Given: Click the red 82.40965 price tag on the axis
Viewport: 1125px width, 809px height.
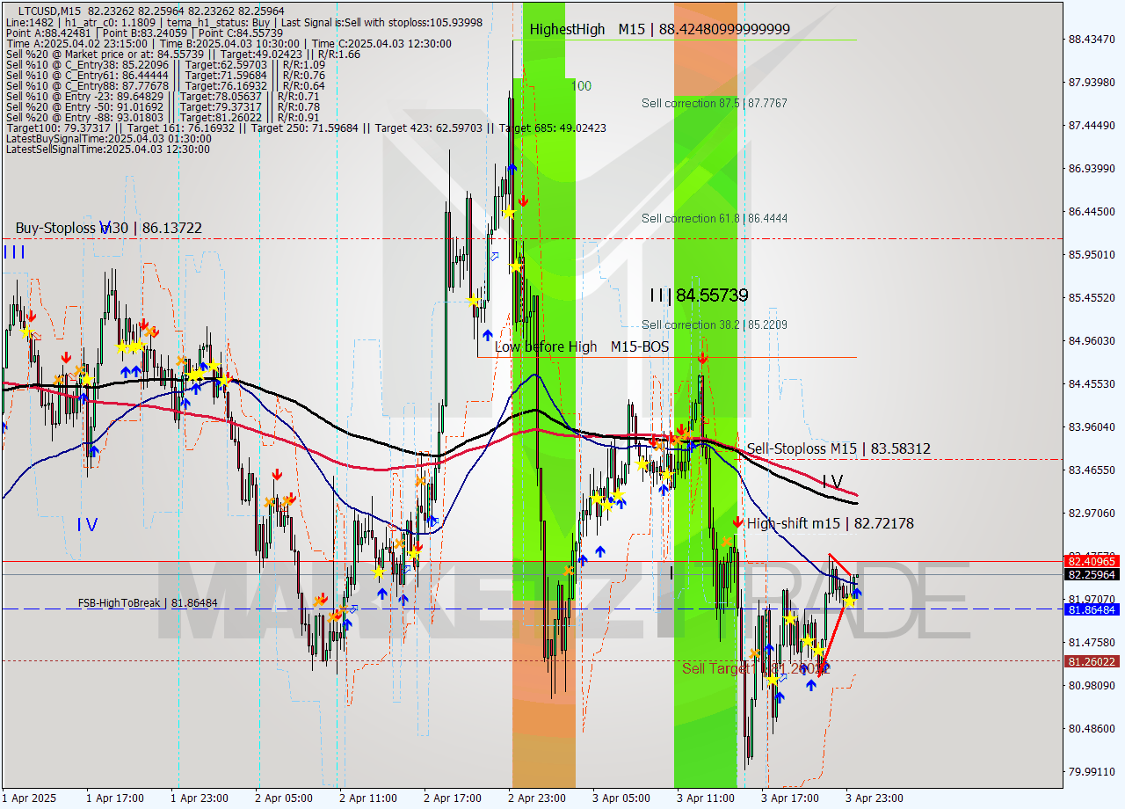Looking at the screenshot, I should (1090, 560).
